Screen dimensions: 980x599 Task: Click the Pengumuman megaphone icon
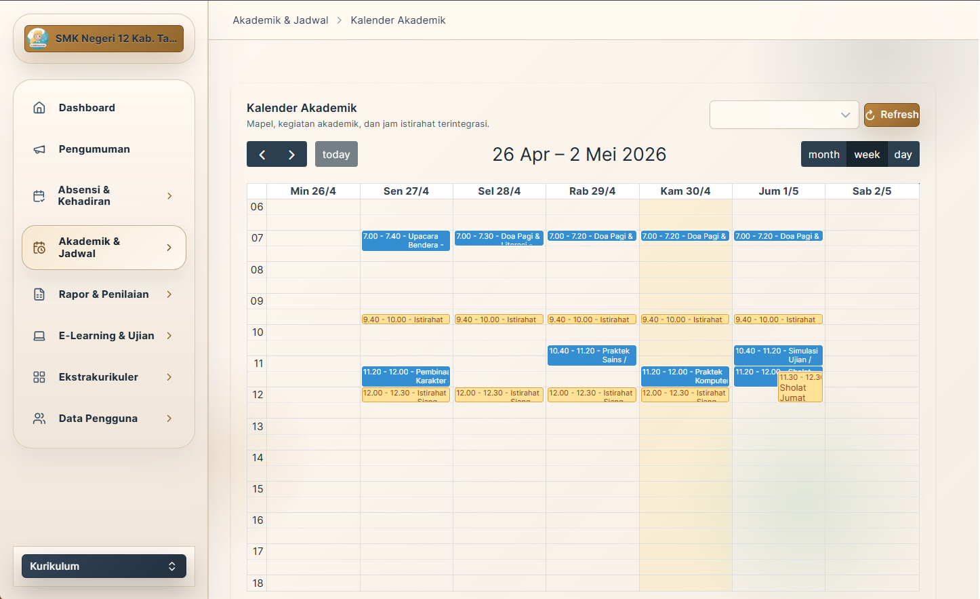[39, 149]
